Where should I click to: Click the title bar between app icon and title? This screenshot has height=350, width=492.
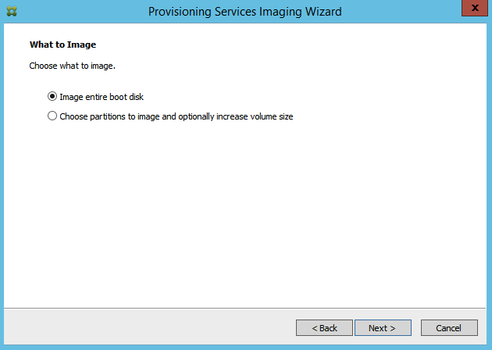tap(82, 12)
